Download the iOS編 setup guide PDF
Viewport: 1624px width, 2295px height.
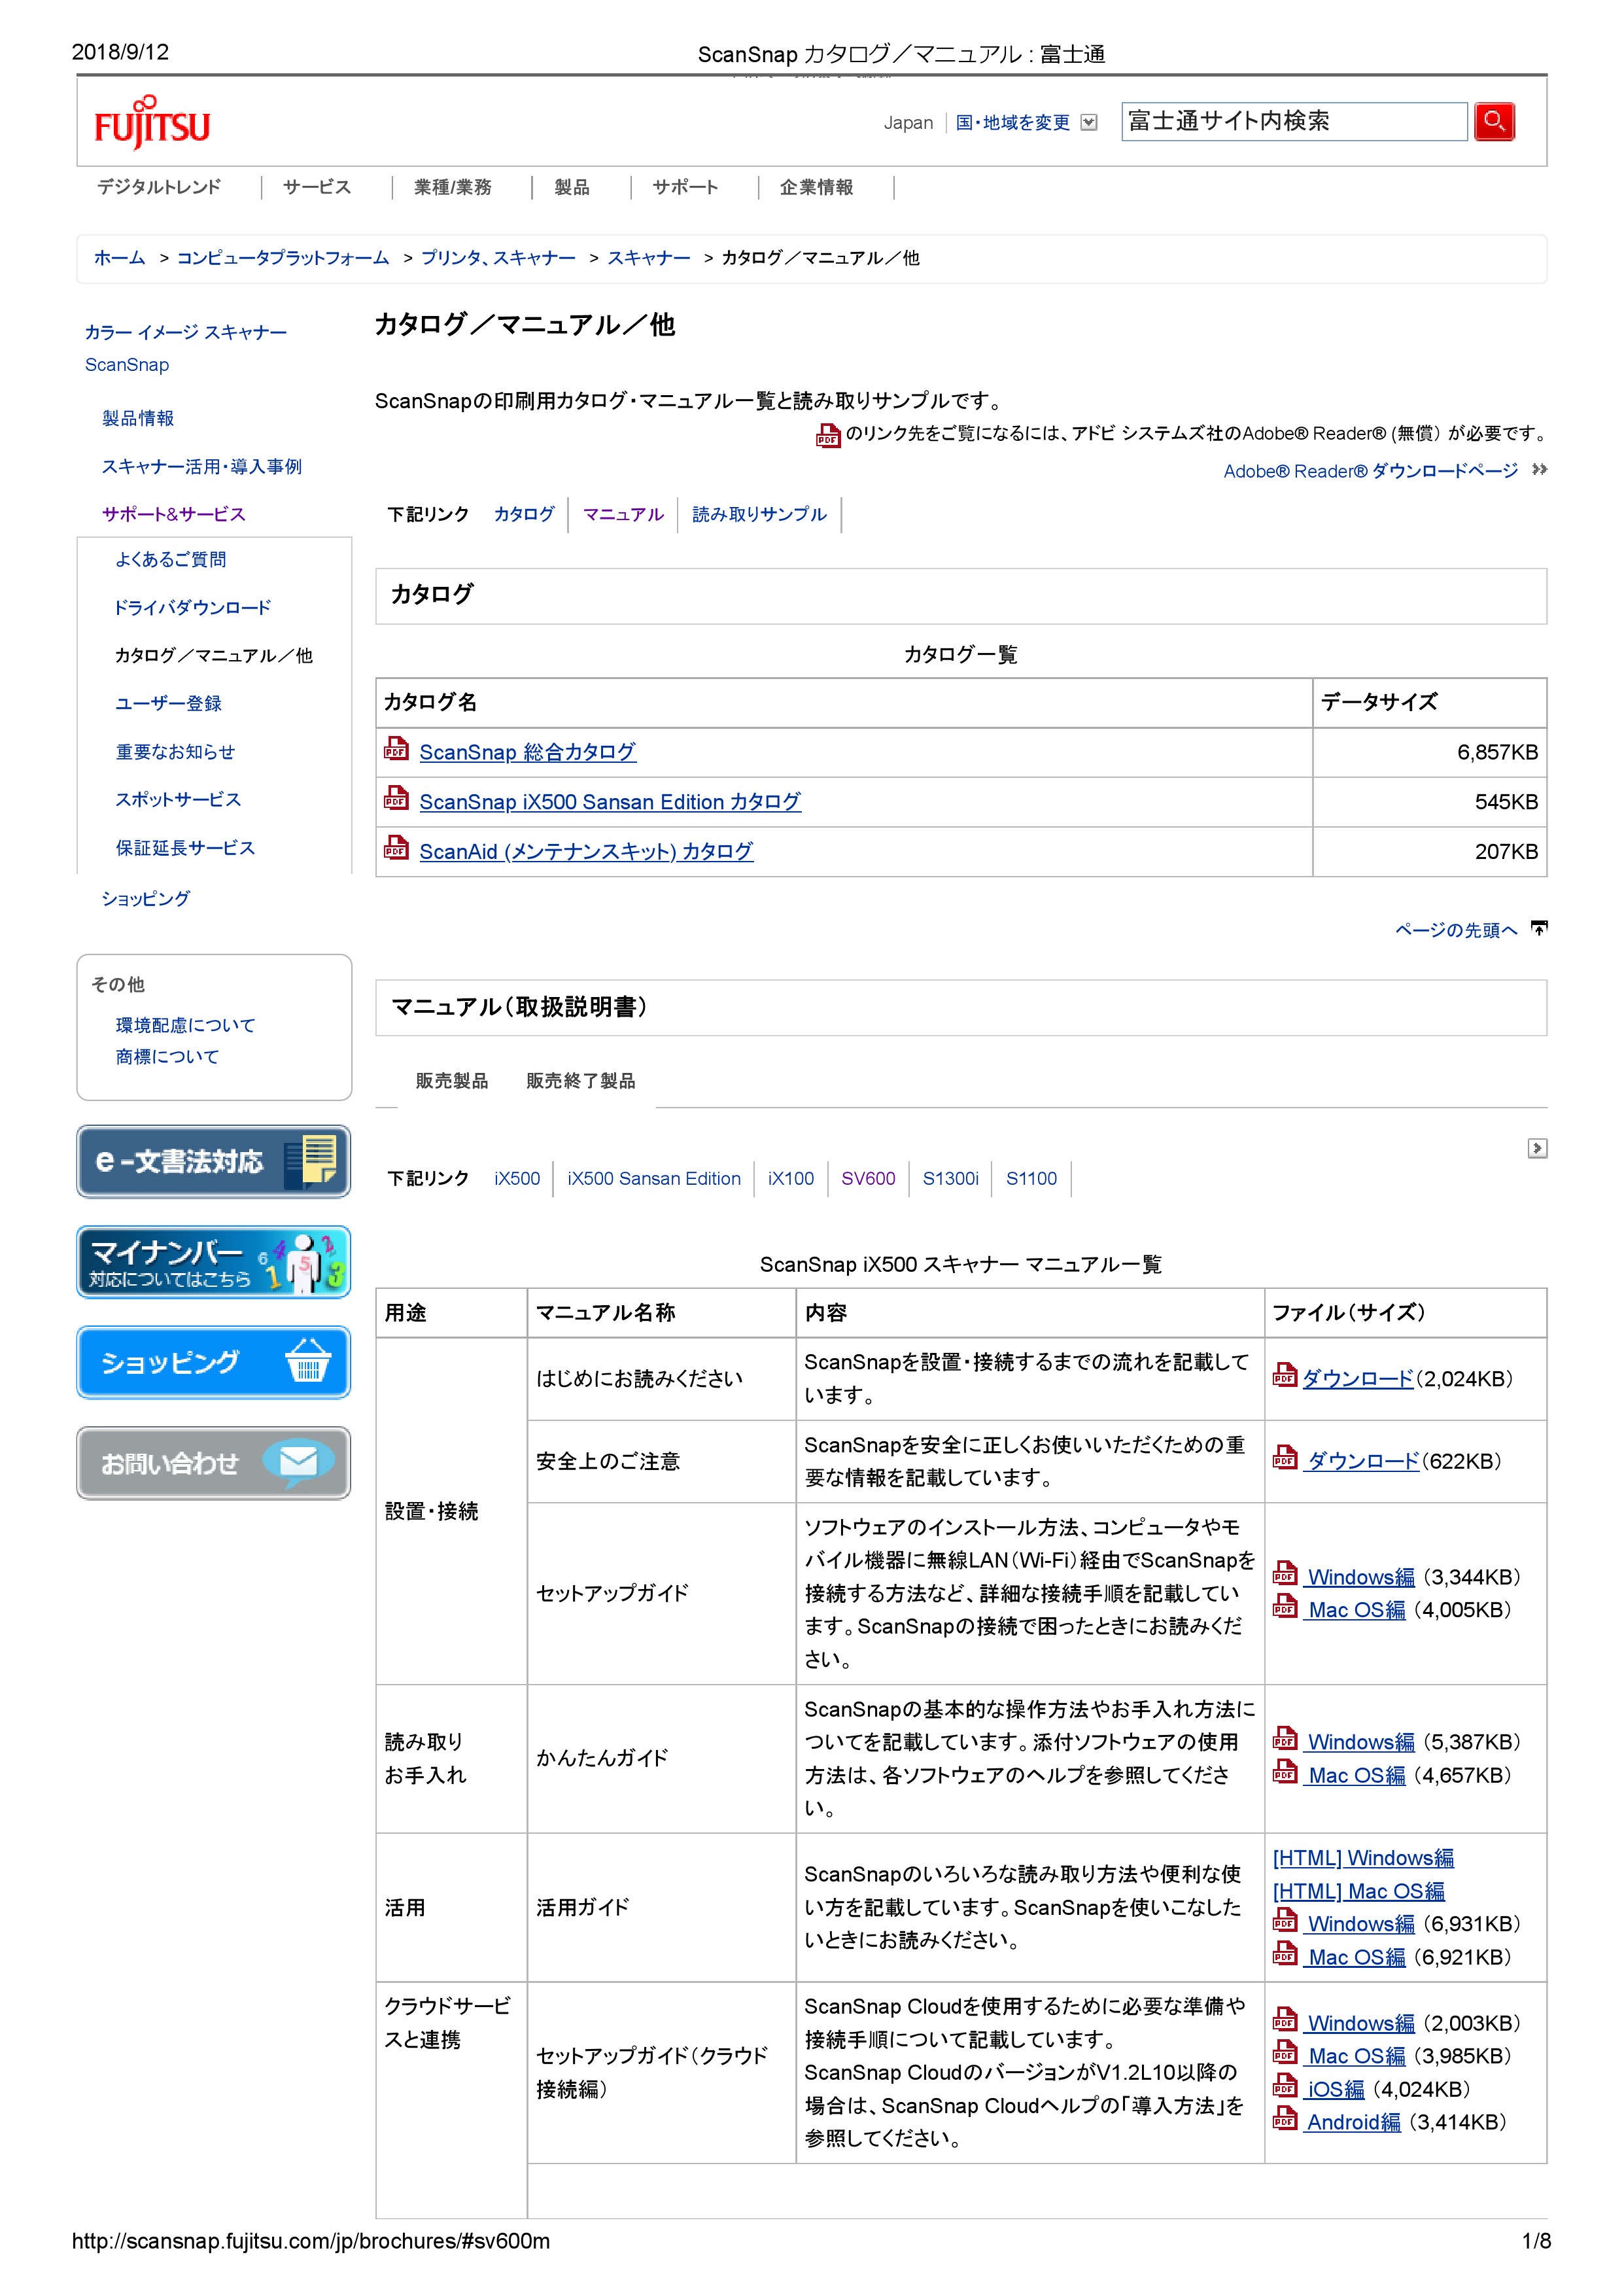(x=1335, y=2090)
